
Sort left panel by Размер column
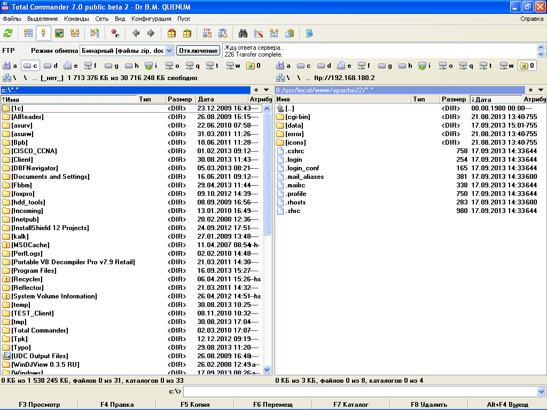180,99
